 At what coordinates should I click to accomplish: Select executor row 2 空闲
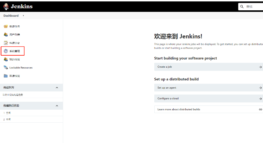(x=31, y=119)
